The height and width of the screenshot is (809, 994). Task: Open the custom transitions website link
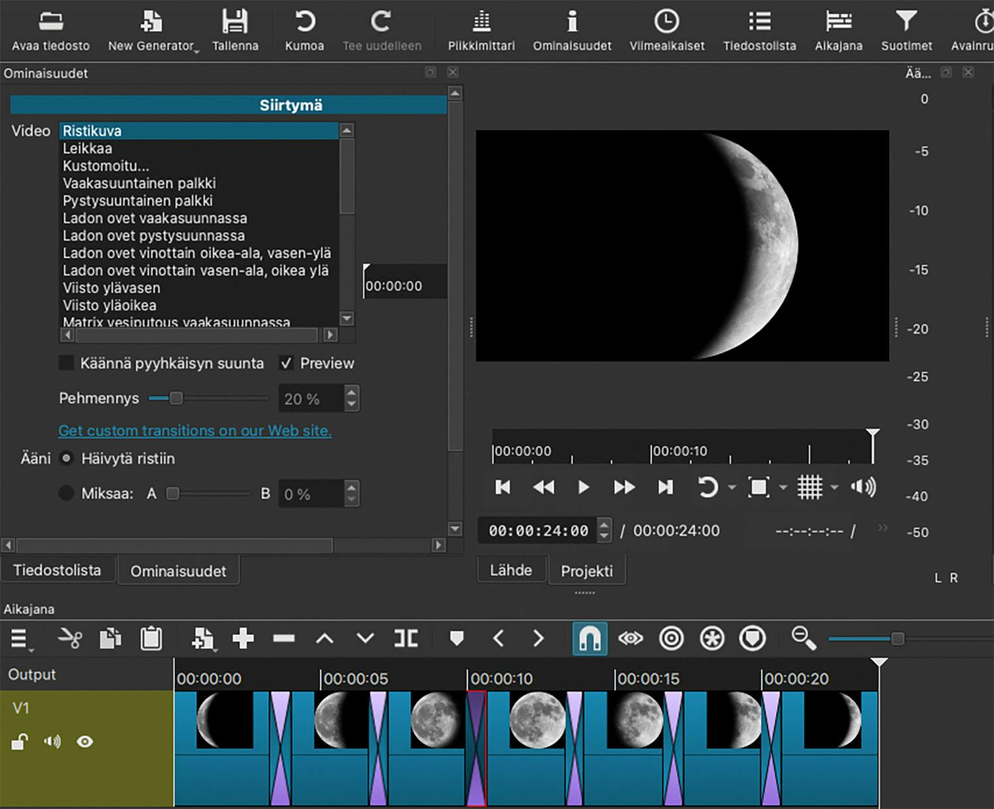coord(195,431)
